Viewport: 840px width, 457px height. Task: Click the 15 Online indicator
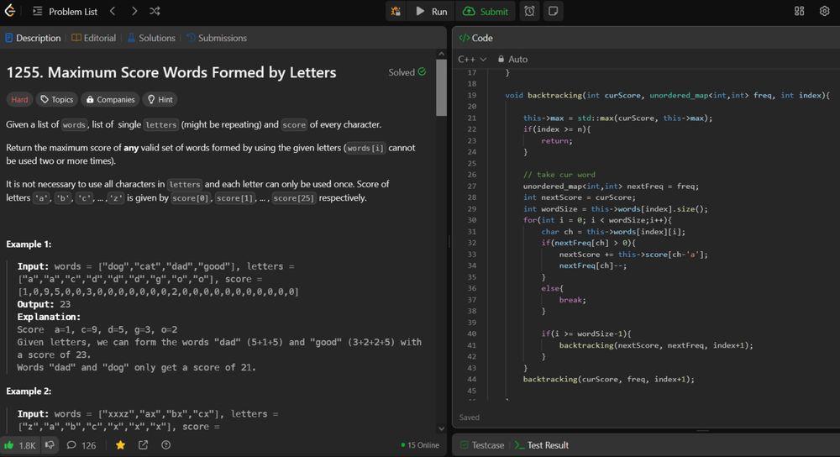[420, 445]
